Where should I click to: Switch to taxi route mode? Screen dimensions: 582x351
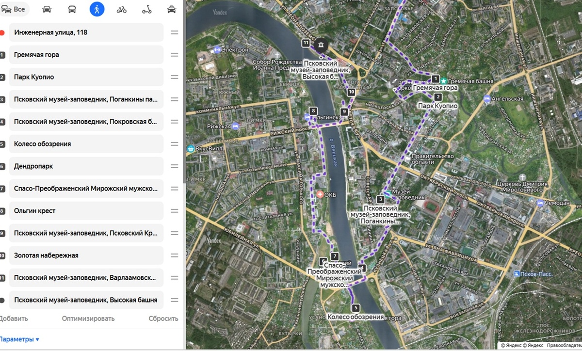coord(171,9)
